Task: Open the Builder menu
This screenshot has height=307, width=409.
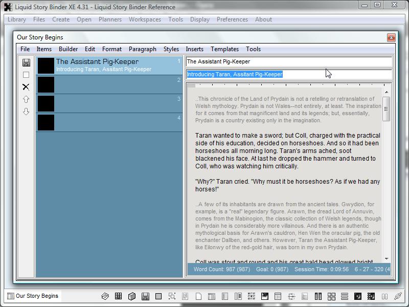Action: pyautogui.click(x=68, y=49)
